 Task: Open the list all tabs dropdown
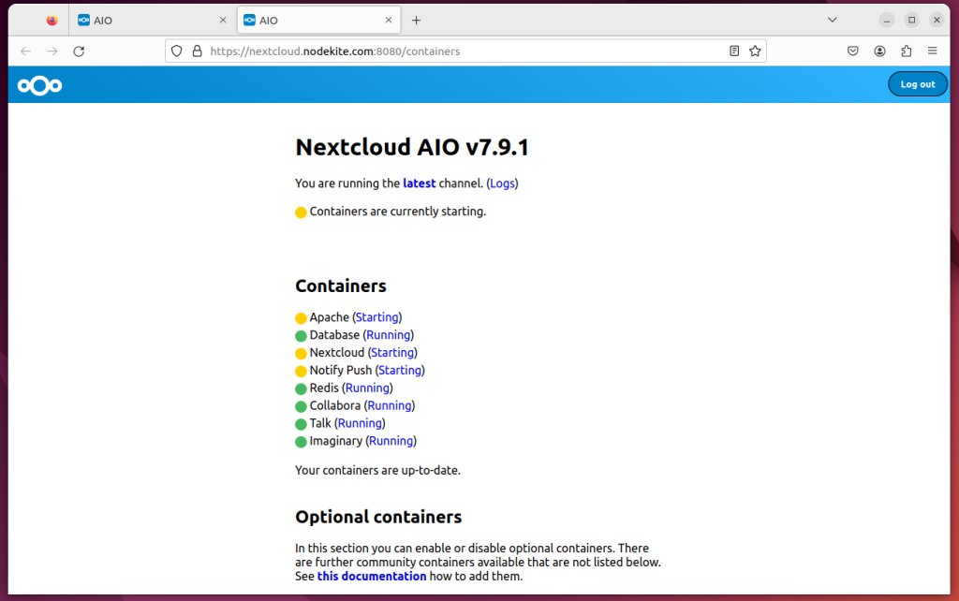click(832, 19)
